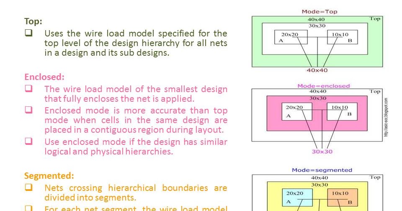Click the 10x10 label in the Mode=enclosed diagram
The image size is (402, 211).
(x=340, y=108)
